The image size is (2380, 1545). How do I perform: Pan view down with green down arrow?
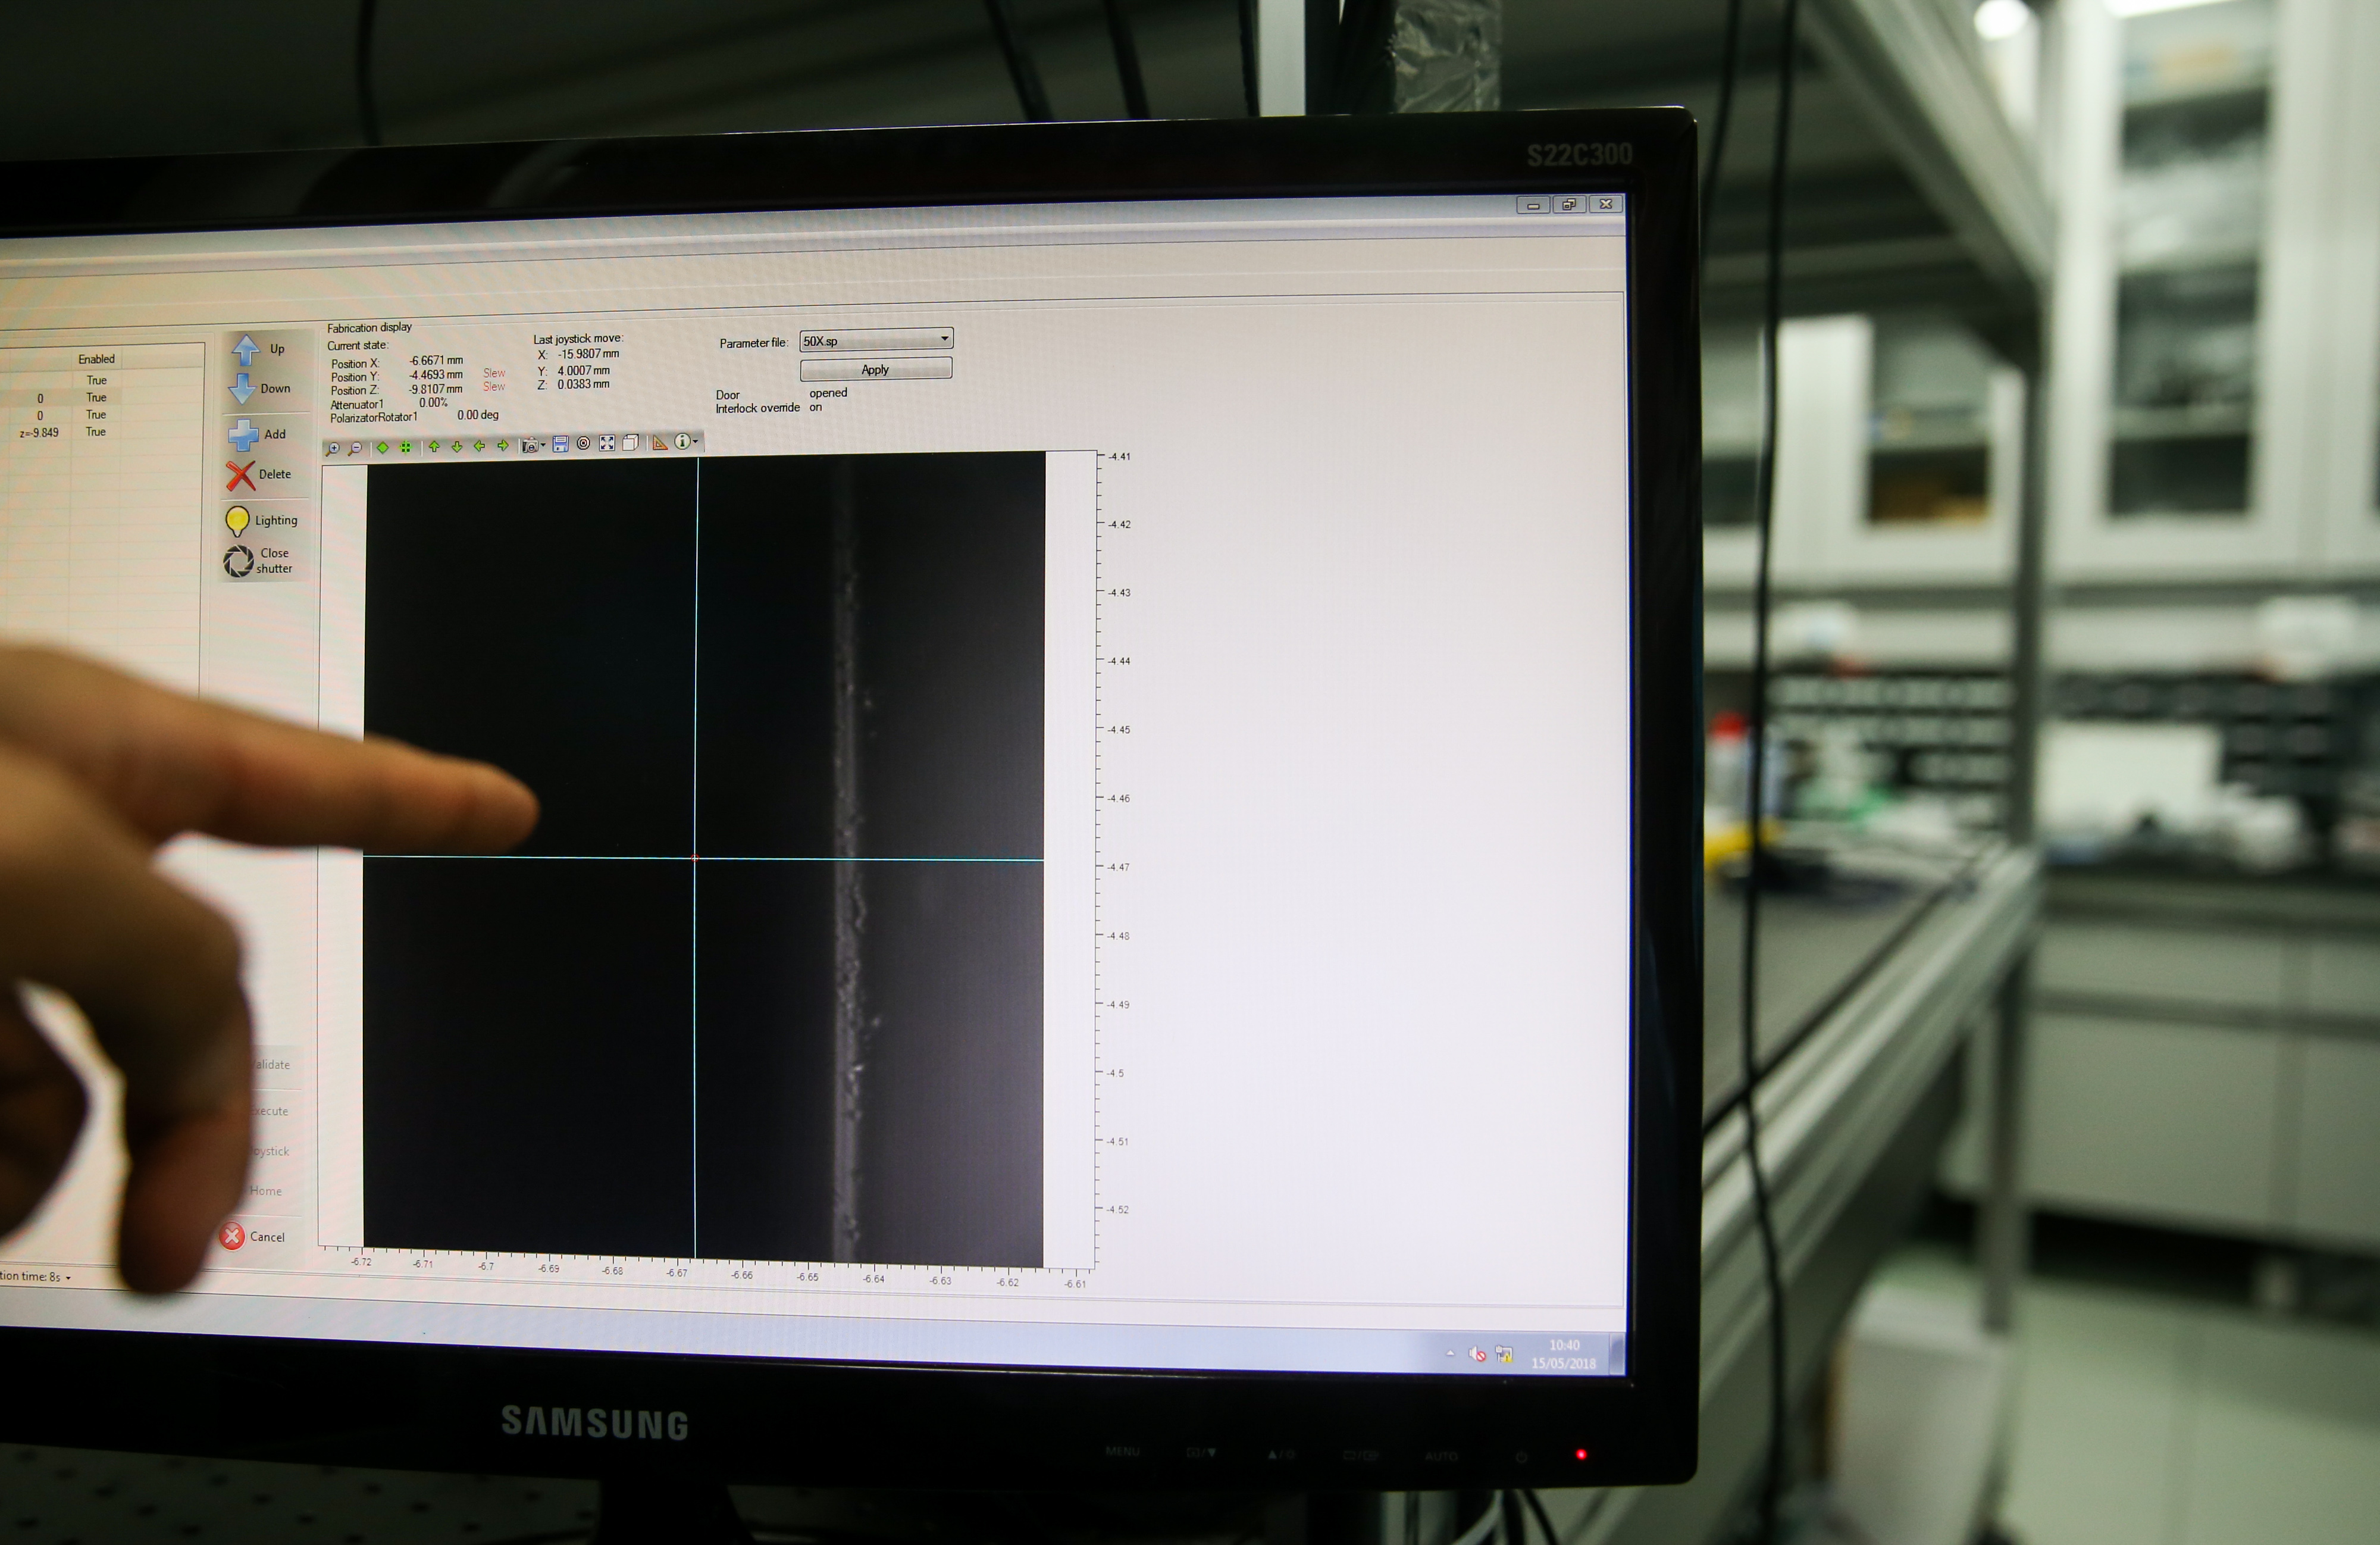coord(457,446)
